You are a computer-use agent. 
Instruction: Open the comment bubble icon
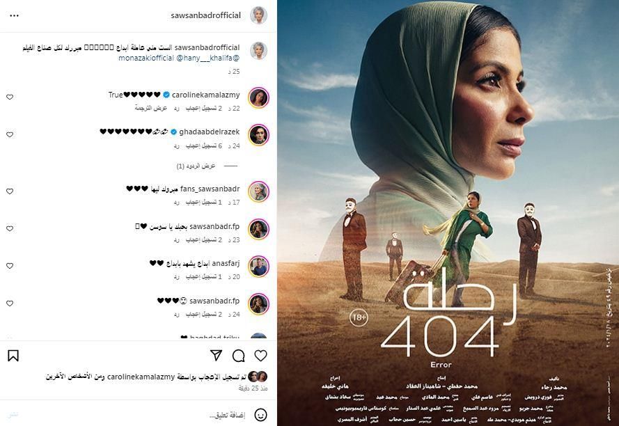(238, 356)
